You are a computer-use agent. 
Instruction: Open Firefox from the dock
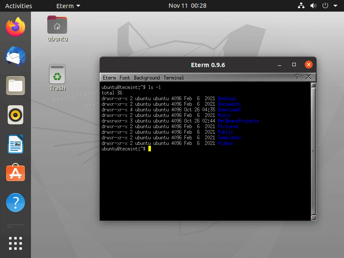15,27
